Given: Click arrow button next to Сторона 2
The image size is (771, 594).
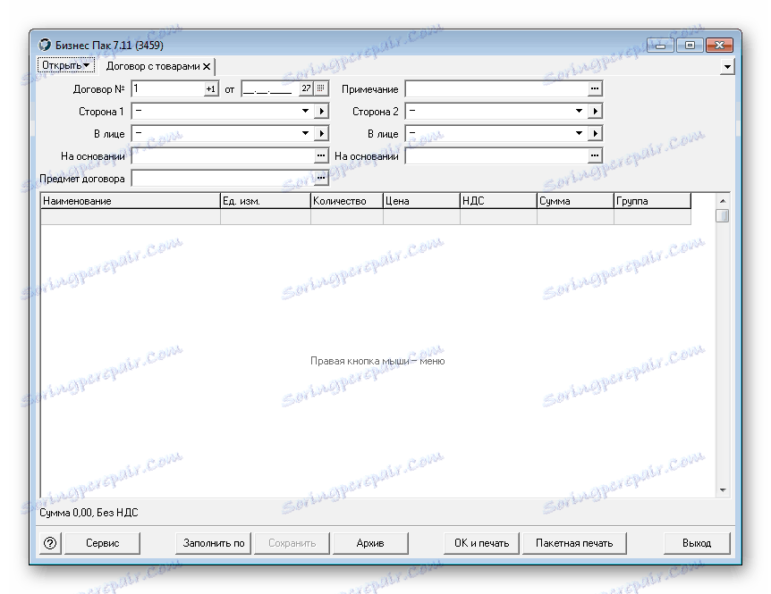Looking at the screenshot, I should tap(595, 111).
